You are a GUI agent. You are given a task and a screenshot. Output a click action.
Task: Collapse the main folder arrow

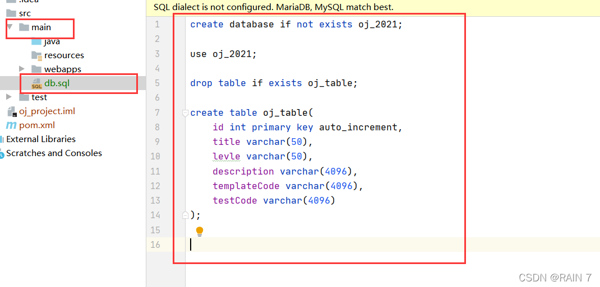(10, 27)
